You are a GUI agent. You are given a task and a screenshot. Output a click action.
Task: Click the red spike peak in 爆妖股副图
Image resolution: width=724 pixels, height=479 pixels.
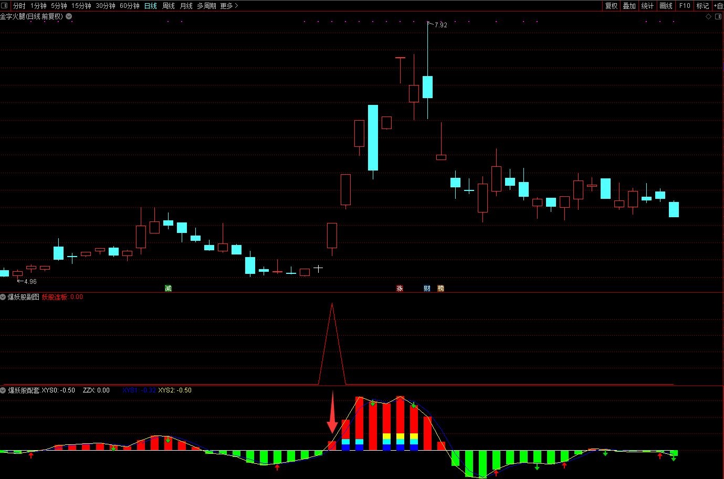click(x=332, y=304)
